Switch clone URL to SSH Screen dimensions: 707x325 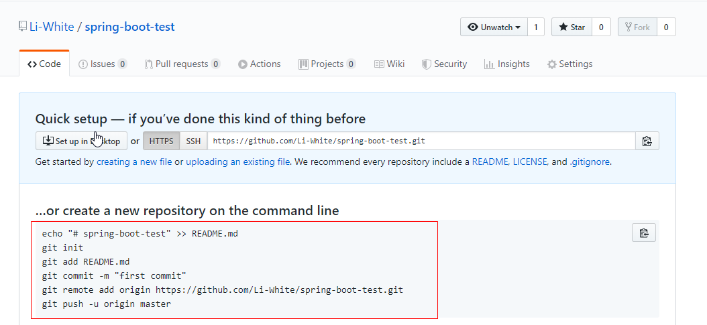(193, 141)
